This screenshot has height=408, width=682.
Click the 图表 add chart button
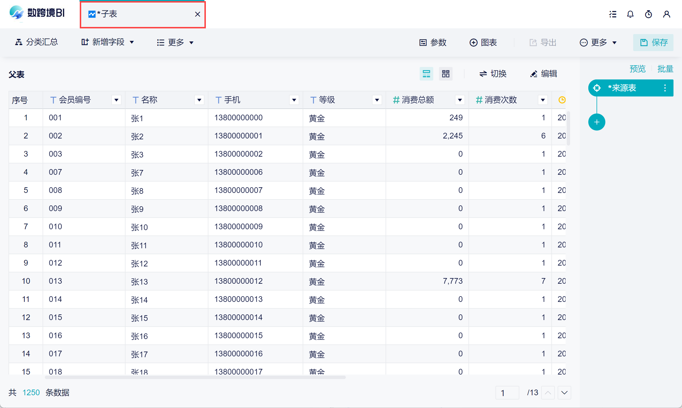(483, 43)
